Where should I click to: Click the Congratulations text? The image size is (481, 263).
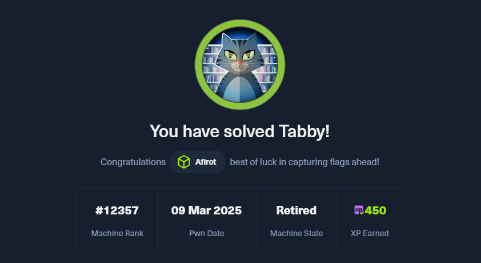[133, 162]
